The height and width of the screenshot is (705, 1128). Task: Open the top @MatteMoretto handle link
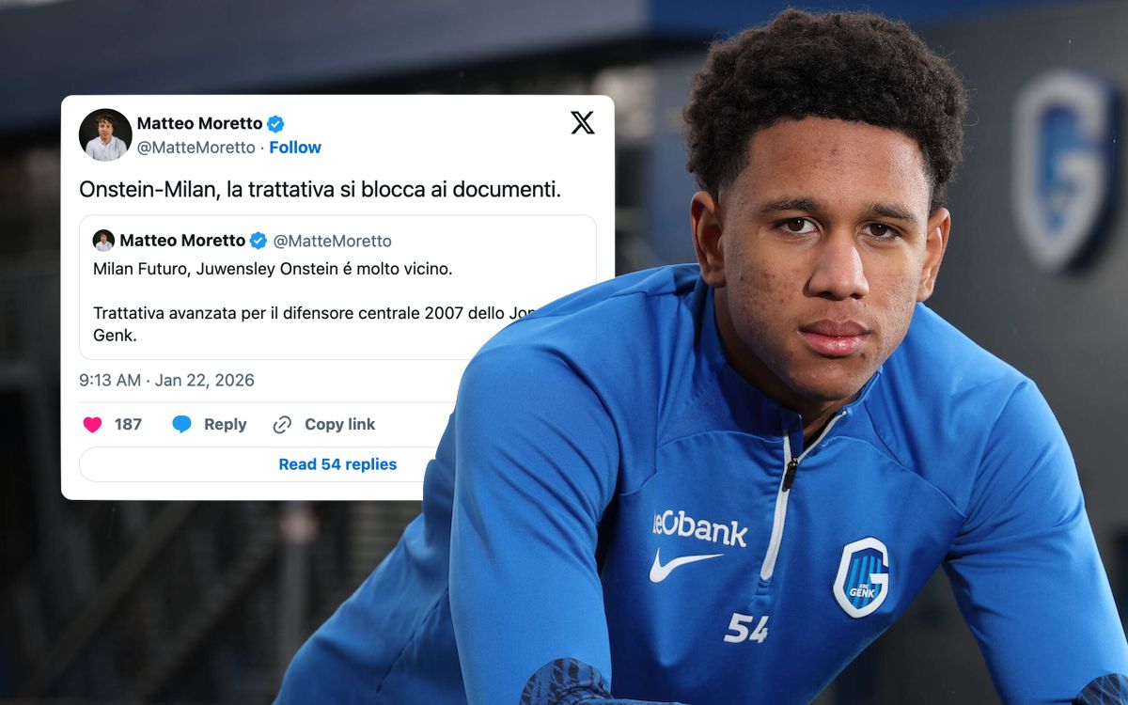[x=196, y=148]
